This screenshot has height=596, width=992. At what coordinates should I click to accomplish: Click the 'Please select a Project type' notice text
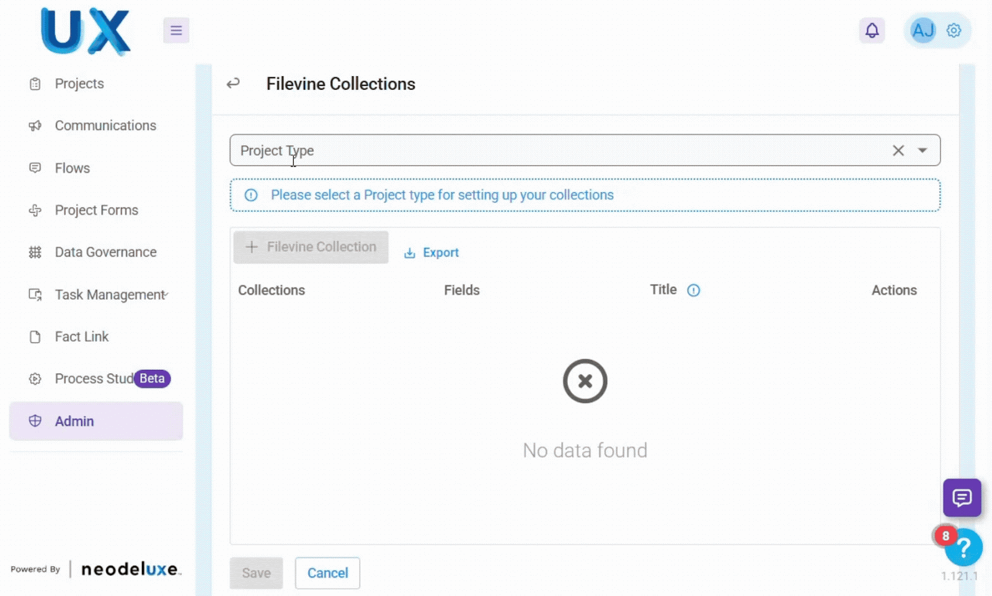pos(442,195)
